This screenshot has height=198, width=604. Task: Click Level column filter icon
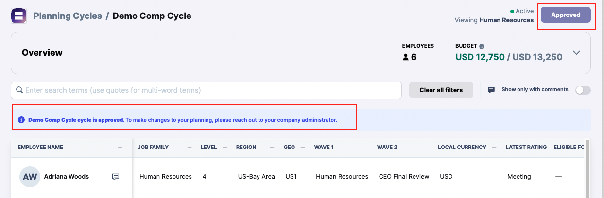tap(225, 148)
